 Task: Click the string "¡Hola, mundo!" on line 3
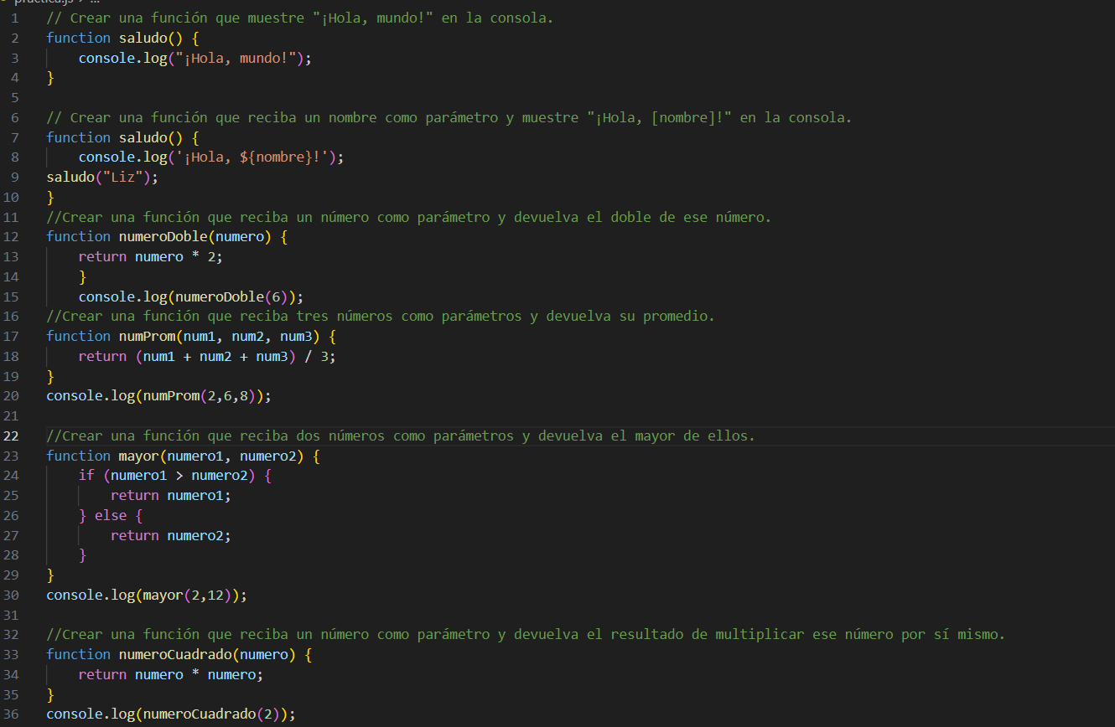point(236,58)
